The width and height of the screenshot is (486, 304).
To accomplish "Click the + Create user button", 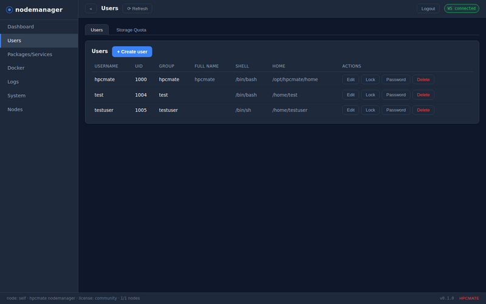I will (132, 52).
